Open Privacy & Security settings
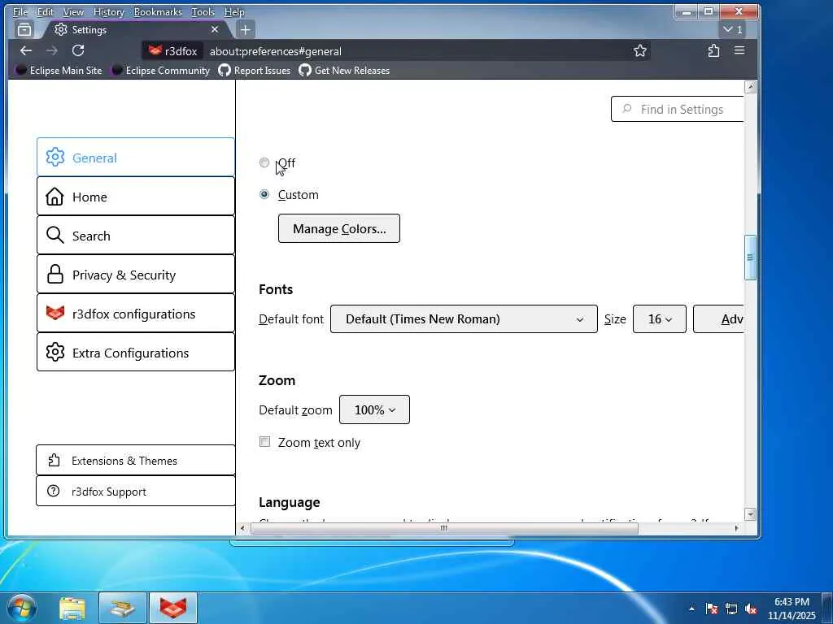833x624 pixels. tap(136, 275)
